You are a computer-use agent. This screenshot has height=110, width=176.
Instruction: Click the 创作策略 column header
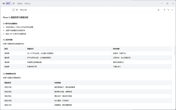[142, 49]
